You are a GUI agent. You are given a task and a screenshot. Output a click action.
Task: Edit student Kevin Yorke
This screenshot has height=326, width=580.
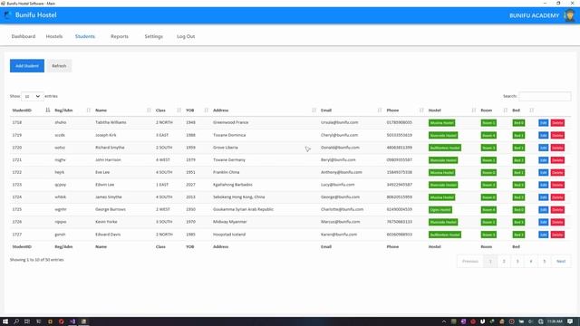[x=544, y=222]
